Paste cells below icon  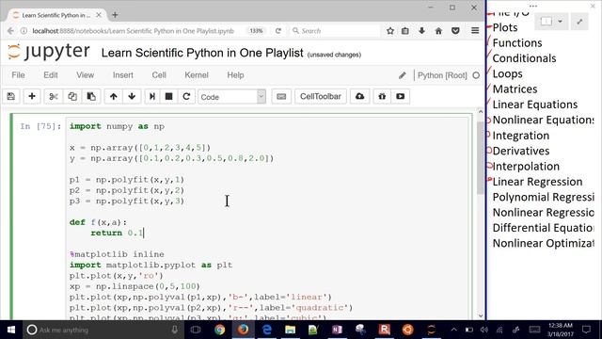tap(91, 96)
